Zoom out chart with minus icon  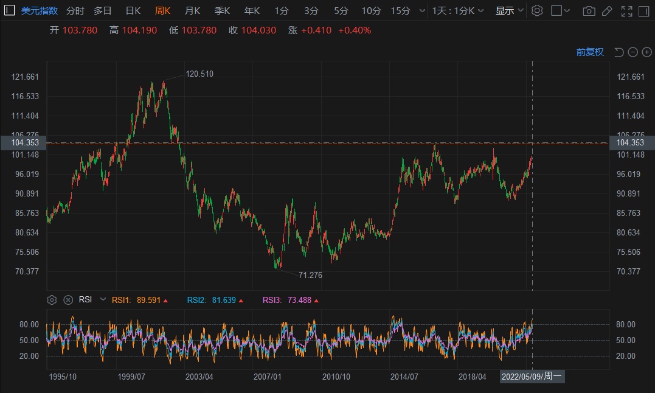point(632,52)
